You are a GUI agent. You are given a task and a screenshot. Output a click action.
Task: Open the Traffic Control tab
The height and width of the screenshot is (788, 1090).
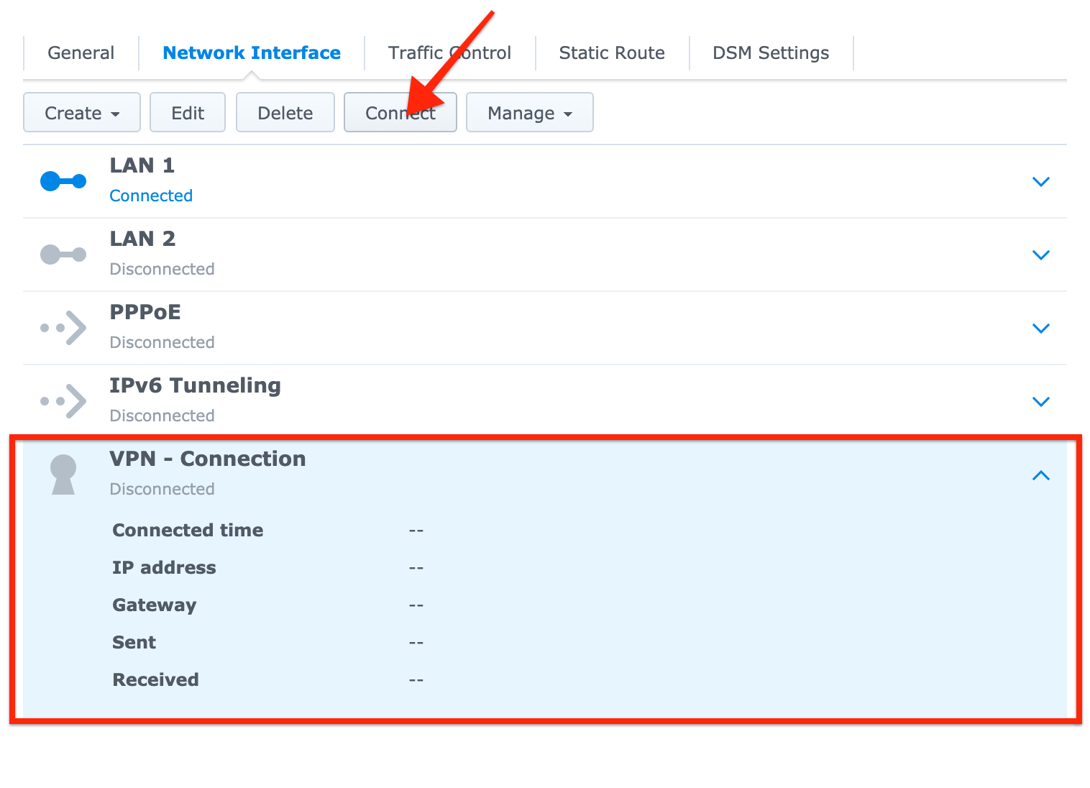[x=450, y=53]
